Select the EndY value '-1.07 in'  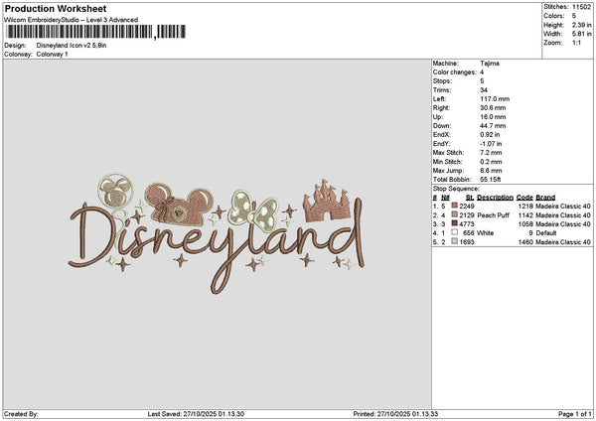tap(491, 144)
